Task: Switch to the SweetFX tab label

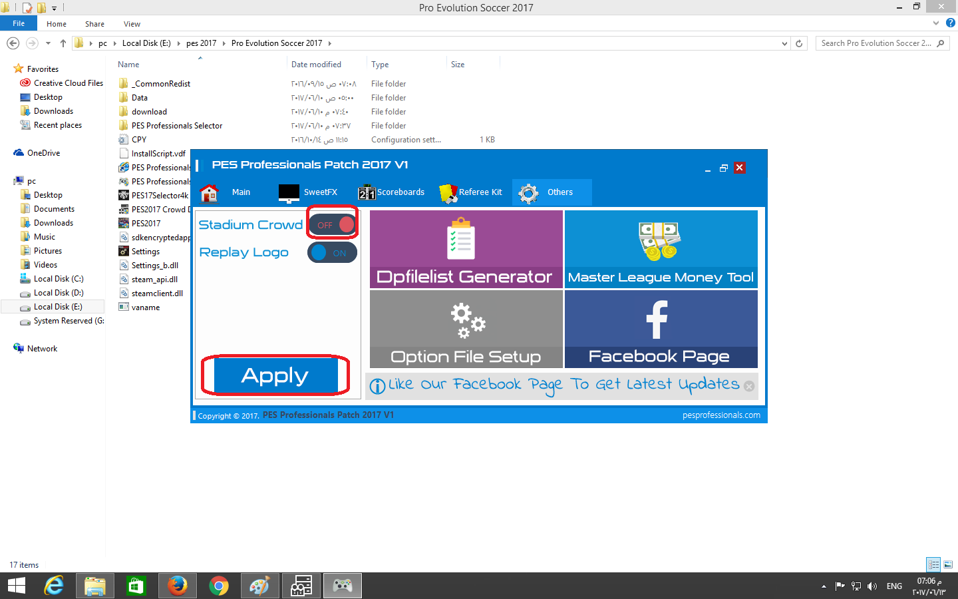Action: [x=321, y=192]
